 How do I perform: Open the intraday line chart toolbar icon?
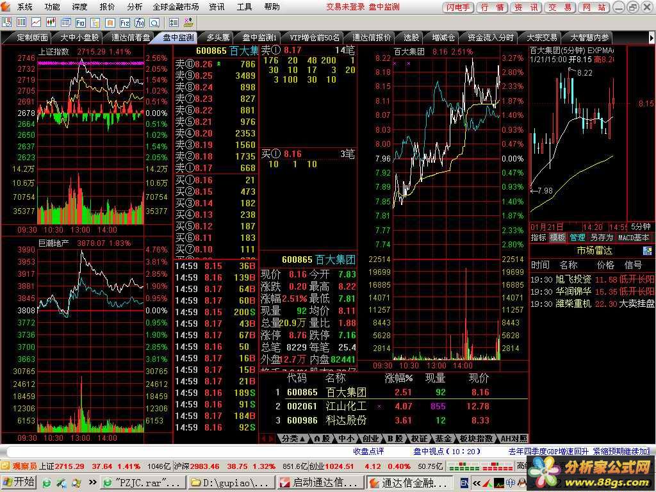(x=36, y=22)
